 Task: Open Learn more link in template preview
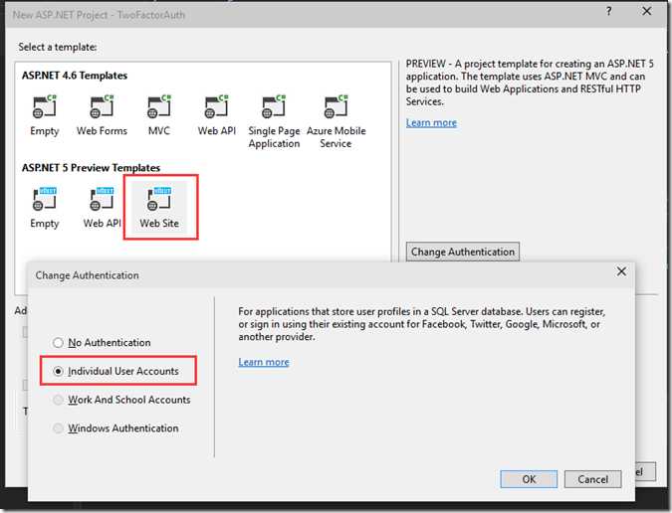(431, 123)
